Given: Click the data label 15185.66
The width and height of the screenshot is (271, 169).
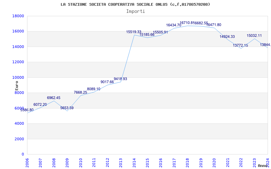Looking at the screenshot, I should (x=147, y=35).
